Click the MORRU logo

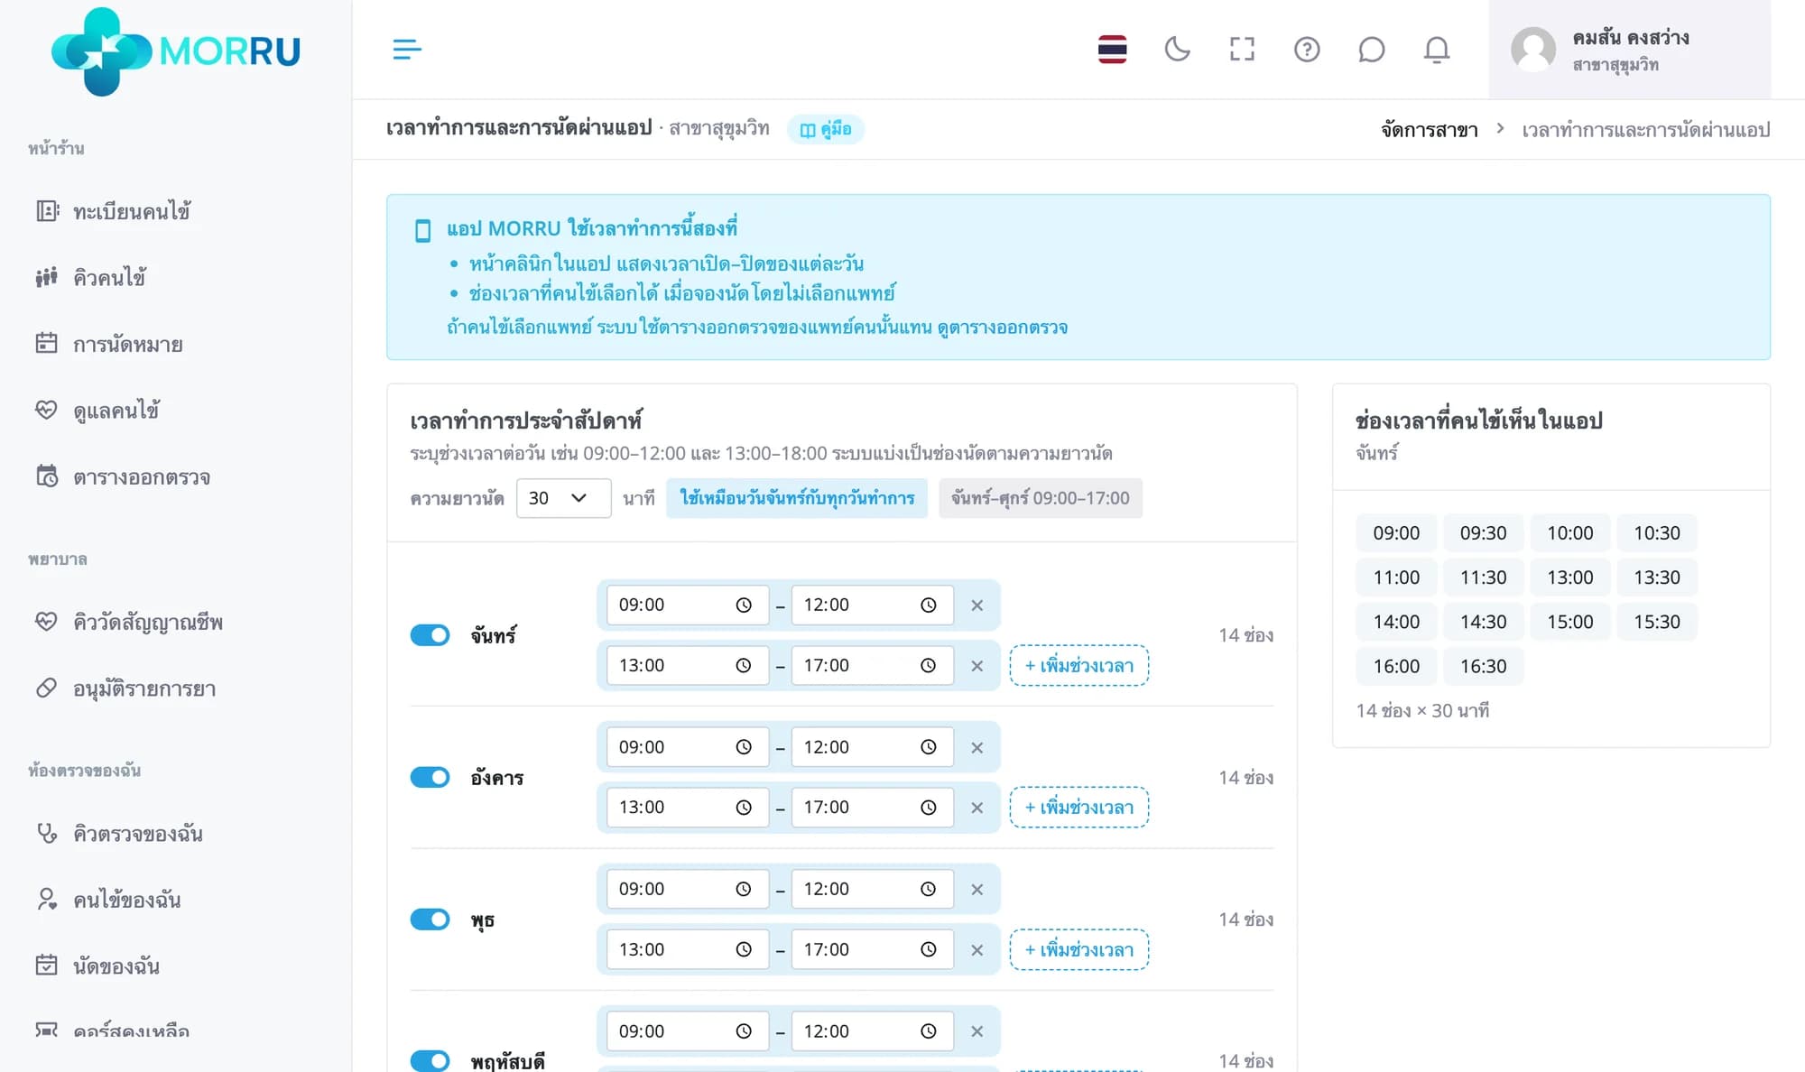(175, 51)
